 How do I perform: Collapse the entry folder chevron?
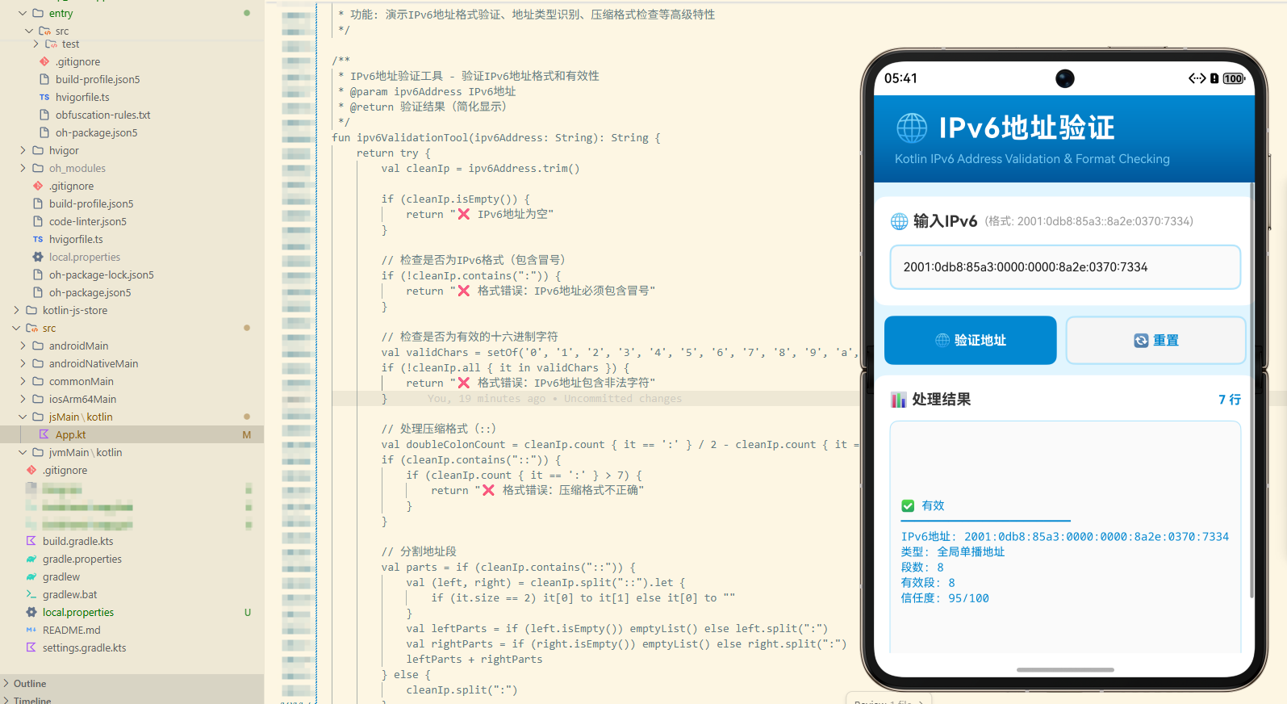tap(23, 13)
